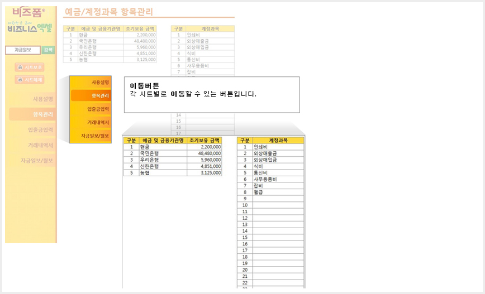Click the 시트보호 lock icon button
485x294 pixels.
point(30,68)
